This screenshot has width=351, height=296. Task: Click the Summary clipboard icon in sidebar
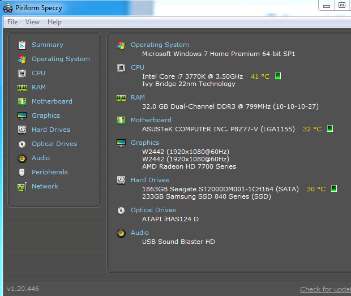(x=22, y=45)
